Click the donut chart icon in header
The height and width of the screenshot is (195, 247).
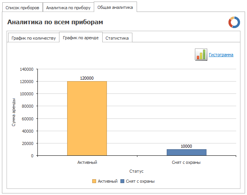[x=234, y=22]
